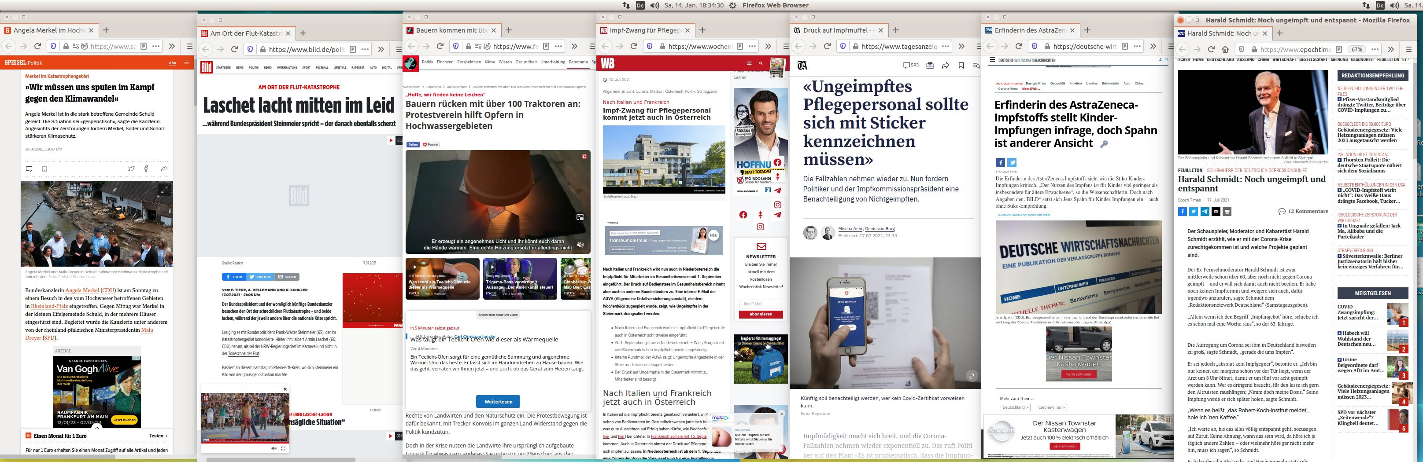This screenshot has height=462, width=1423.
Task: Open the system volume indicator
Action: point(654,5)
